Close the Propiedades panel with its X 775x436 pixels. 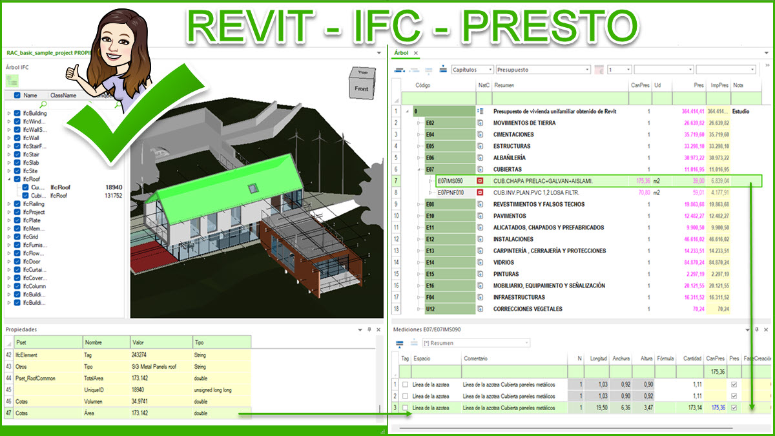379,329
